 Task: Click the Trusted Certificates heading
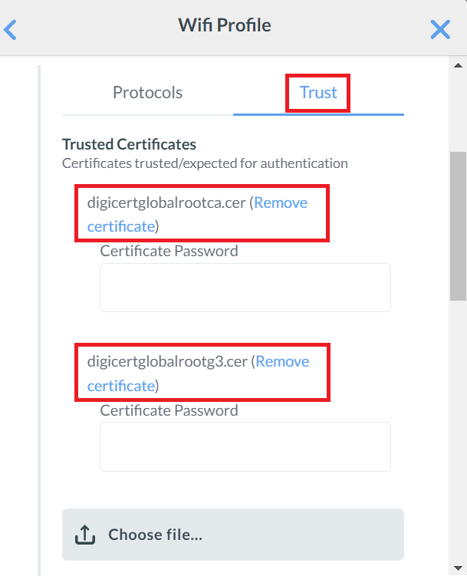(x=129, y=144)
